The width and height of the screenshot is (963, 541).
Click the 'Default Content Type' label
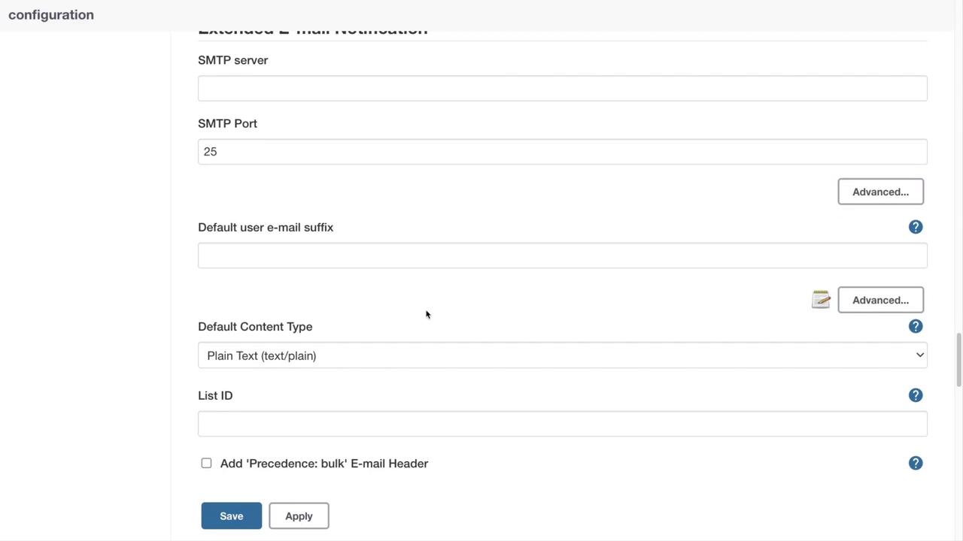click(255, 327)
